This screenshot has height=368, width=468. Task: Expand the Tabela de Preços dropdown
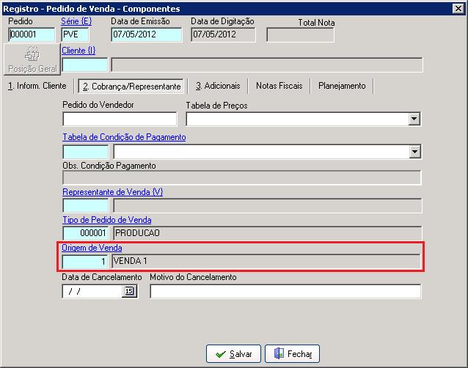pos(414,119)
